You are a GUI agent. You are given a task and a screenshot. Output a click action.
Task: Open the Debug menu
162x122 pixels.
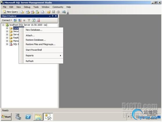(x=27, y=7)
